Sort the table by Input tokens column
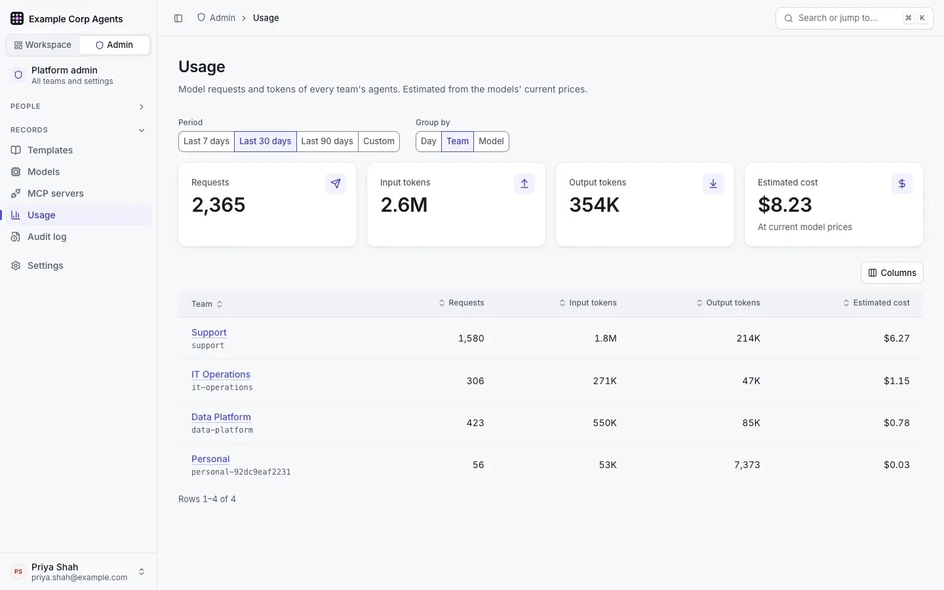944x590 pixels. coord(588,303)
